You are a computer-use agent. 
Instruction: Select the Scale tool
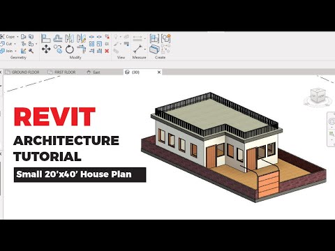[x=99, y=44]
